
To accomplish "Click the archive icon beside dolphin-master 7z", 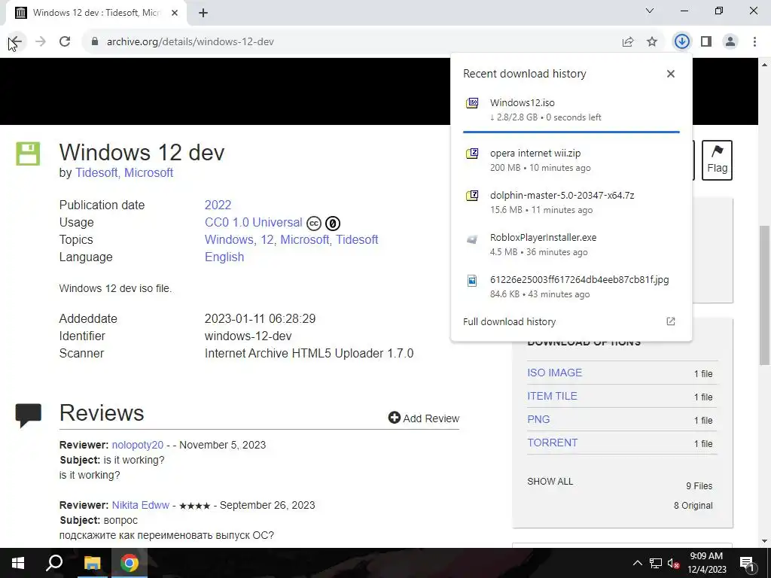I will (x=472, y=196).
